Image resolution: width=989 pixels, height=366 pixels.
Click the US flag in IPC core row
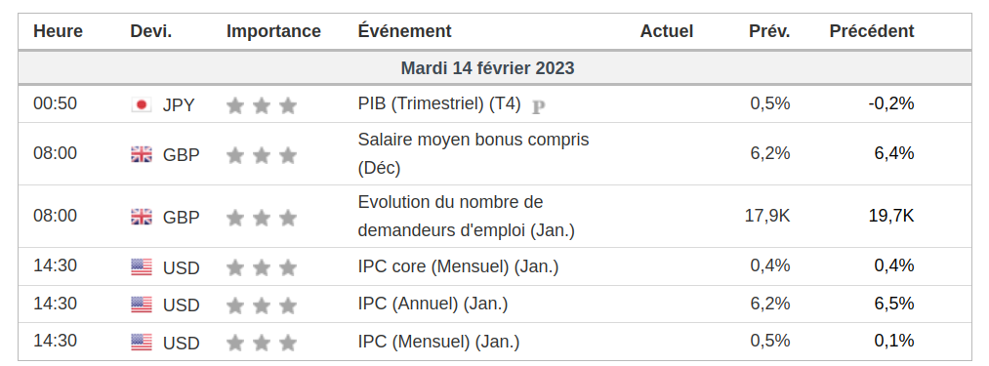(x=142, y=267)
